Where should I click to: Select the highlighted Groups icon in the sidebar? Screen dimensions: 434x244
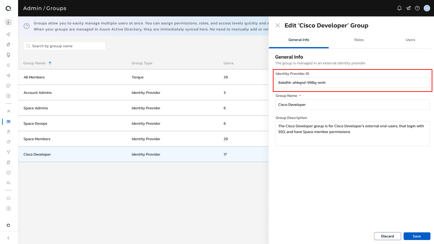click(9, 122)
